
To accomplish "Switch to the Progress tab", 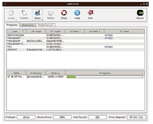I will click(12, 25).
